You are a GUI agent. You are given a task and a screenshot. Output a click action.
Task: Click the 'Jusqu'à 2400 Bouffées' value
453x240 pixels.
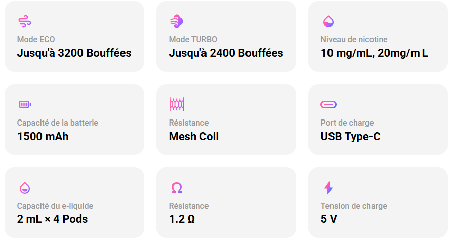point(226,53)
